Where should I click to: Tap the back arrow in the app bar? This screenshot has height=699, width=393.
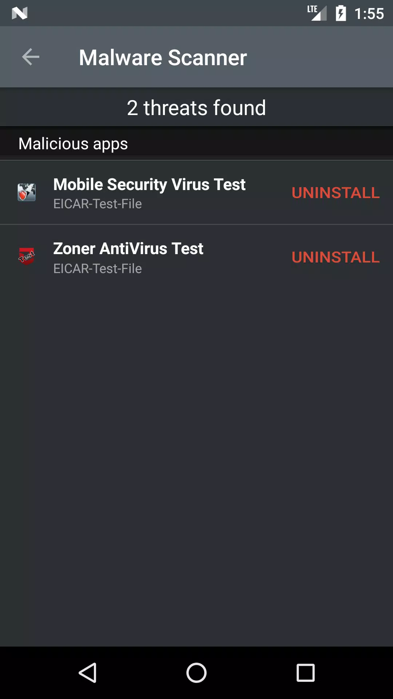click(x=31, y=57)
